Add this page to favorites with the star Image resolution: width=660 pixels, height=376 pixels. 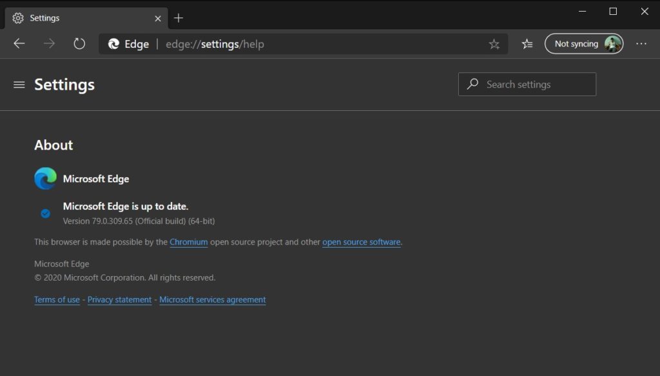[494, 43]
